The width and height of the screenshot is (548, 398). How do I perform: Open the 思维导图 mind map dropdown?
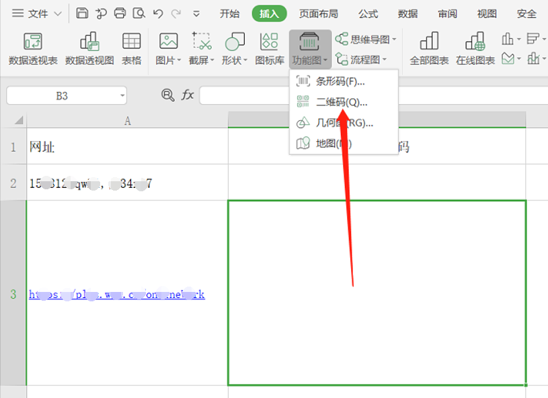pos(366,39)
